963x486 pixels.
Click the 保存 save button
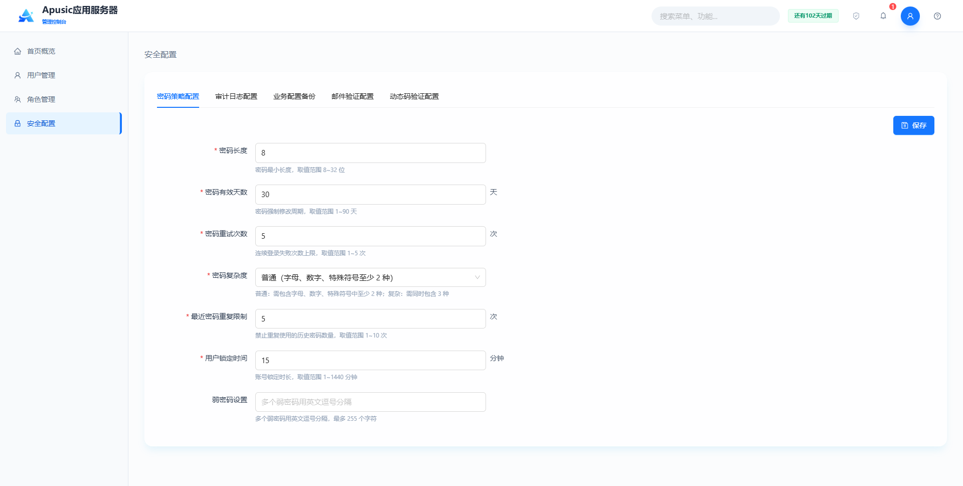coord(914,125)
